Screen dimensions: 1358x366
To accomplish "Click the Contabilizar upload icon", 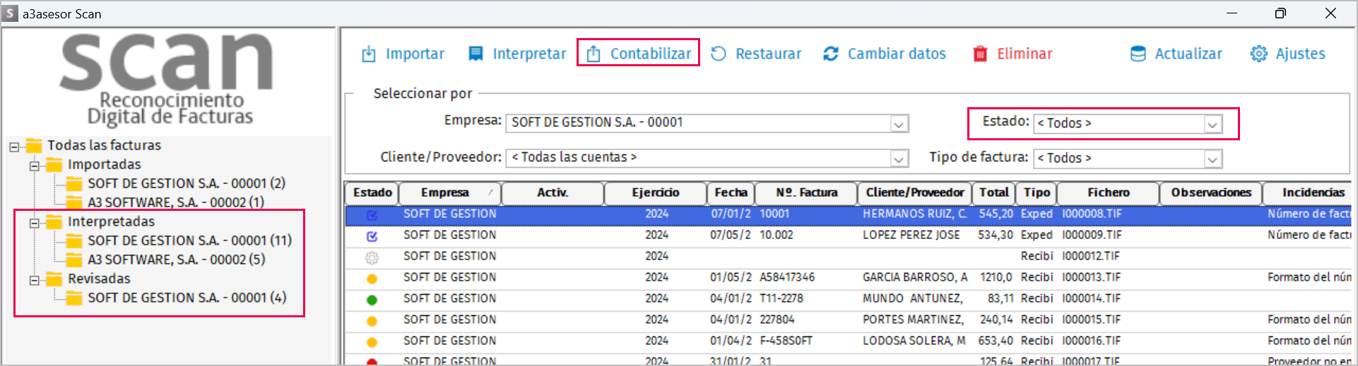I will click(x=594, y=54).
